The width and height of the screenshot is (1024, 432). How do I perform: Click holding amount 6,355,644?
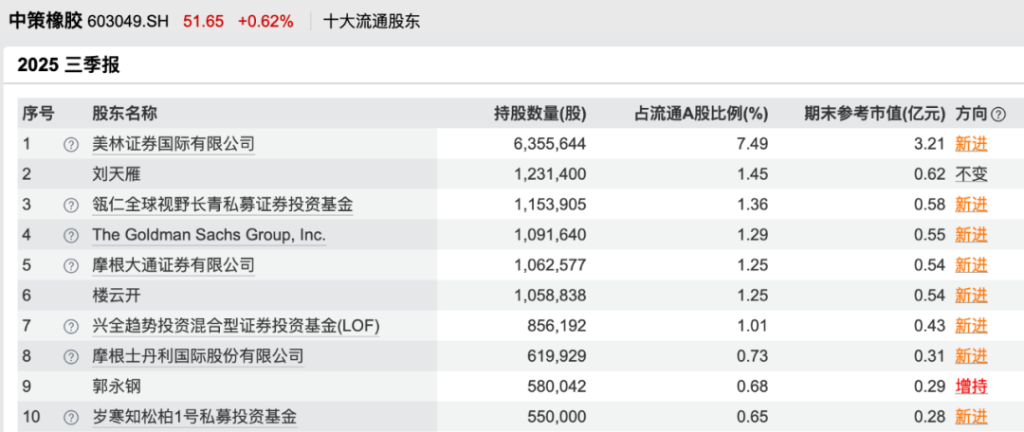(x=551, y=144)
